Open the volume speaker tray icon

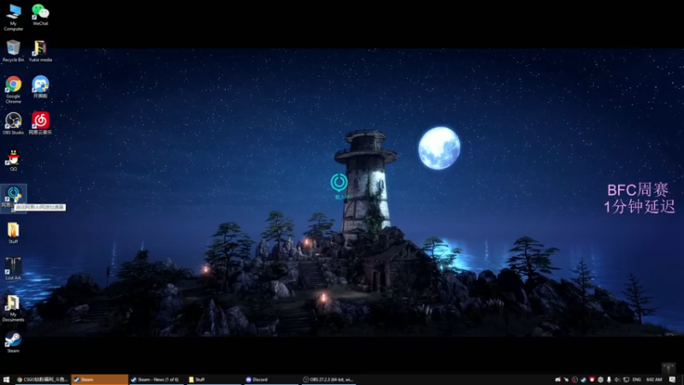[x=617, y=380]
